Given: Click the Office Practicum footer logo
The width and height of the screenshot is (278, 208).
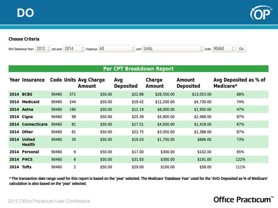Looking at the screenshot, I should point(243,200).
